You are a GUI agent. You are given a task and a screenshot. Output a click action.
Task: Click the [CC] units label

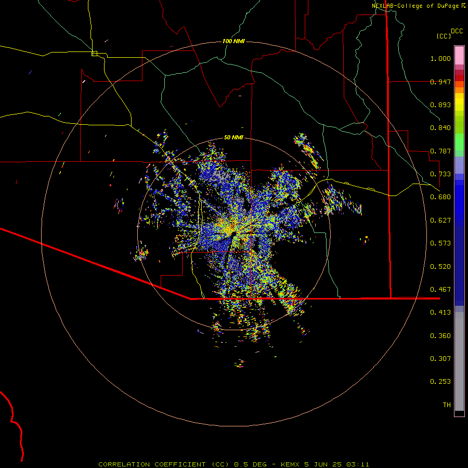(444, 36)
